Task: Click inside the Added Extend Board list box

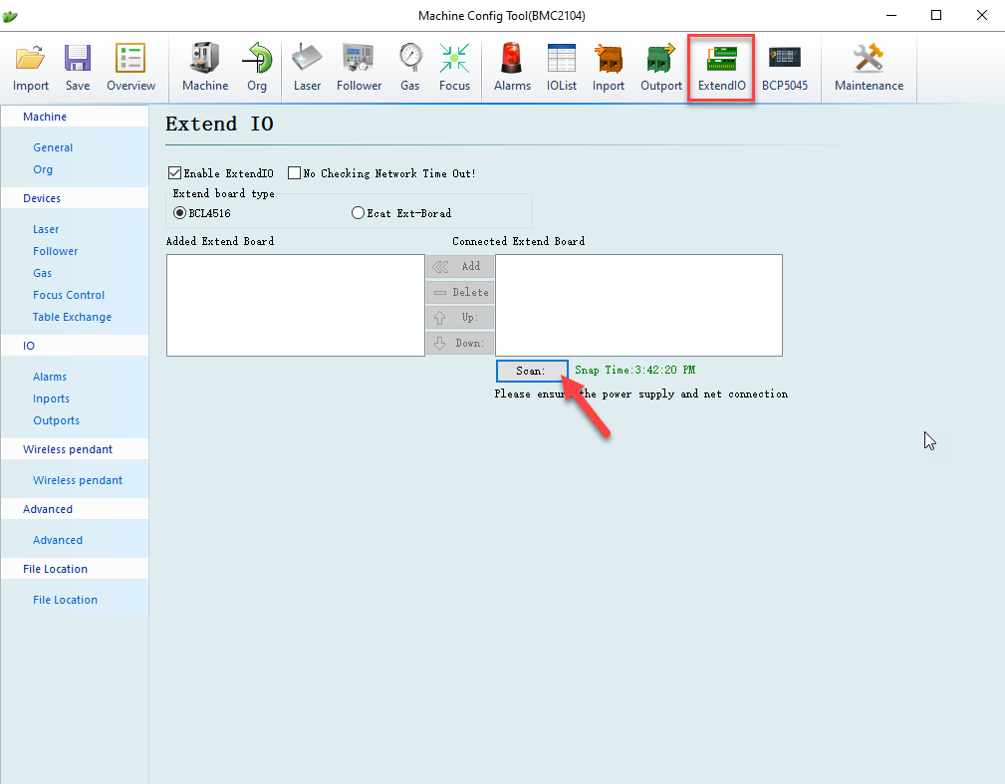Action: click(x=296, y=305)
